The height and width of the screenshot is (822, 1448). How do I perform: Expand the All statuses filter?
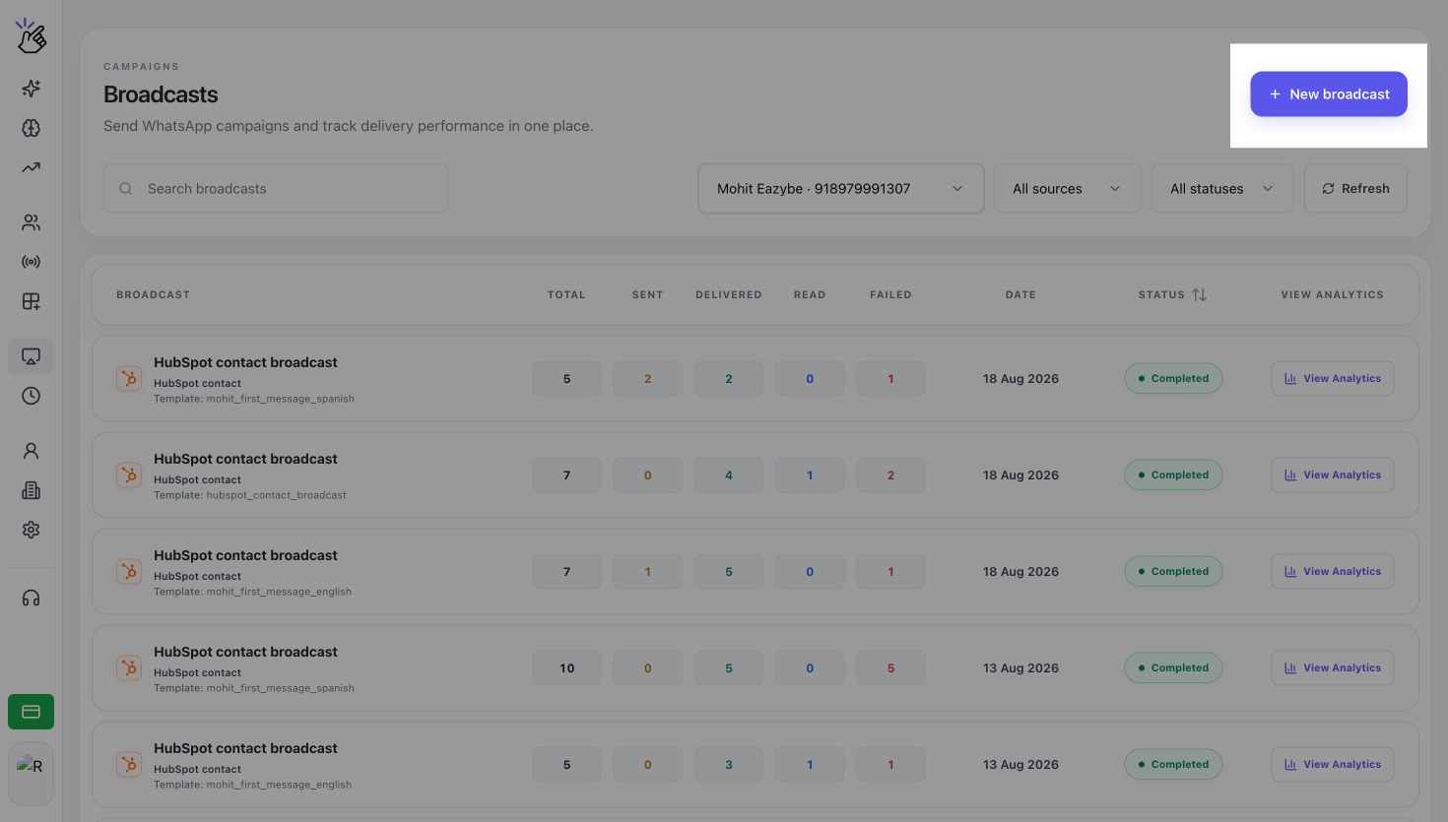tap(1222, 188)
